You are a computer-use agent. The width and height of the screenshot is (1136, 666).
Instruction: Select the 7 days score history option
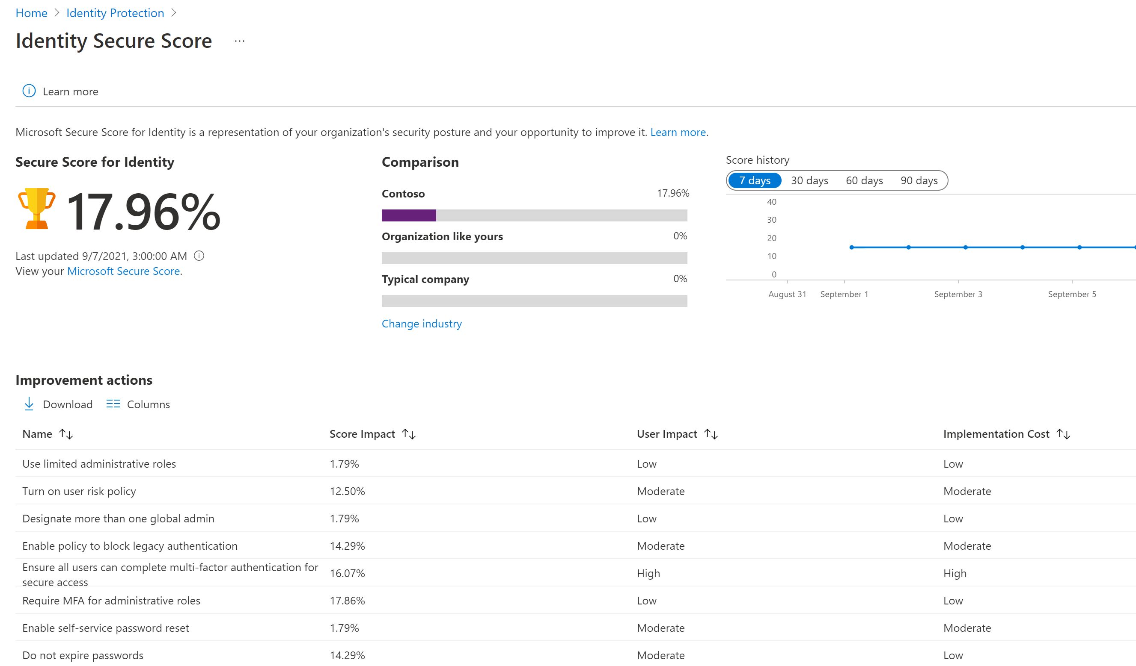[x=754, y=180]
